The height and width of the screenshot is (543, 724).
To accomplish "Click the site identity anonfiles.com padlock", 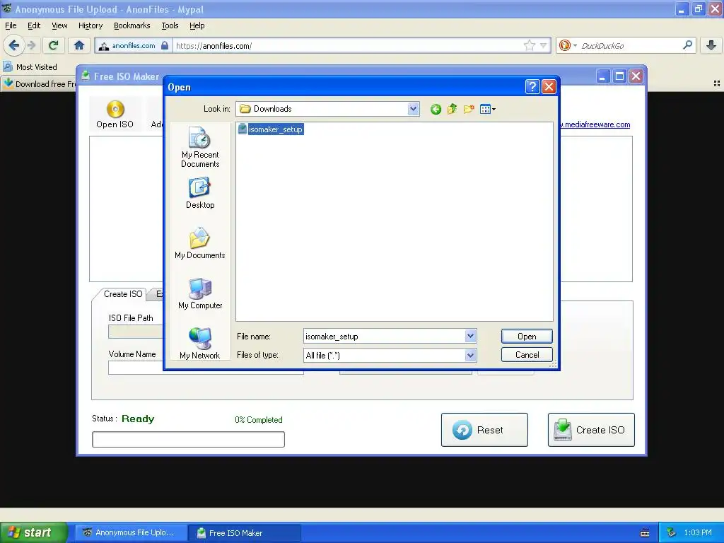I will [134, 46].
